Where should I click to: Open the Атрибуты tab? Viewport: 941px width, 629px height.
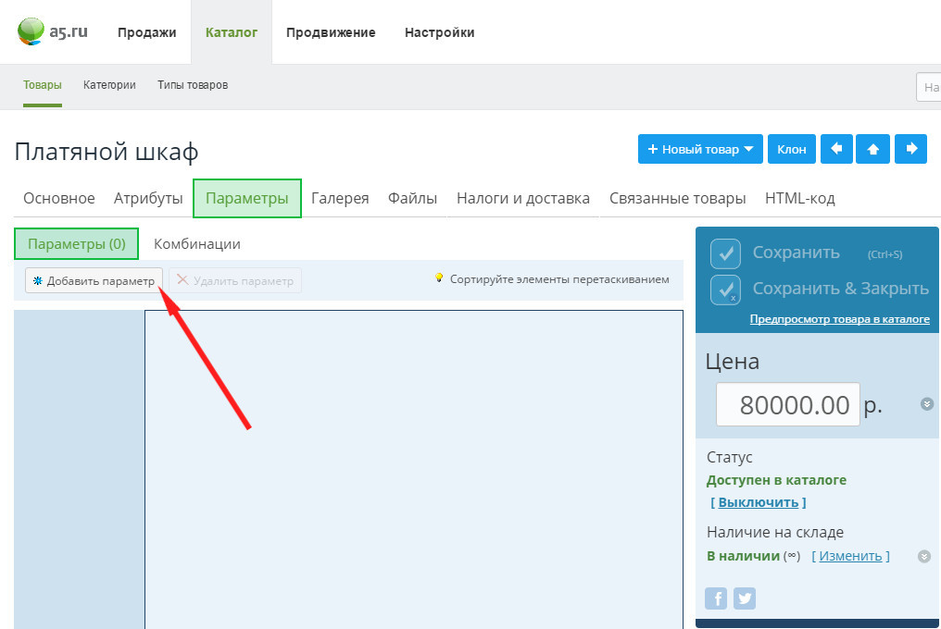pyautogui.click(x=148, y=199)
